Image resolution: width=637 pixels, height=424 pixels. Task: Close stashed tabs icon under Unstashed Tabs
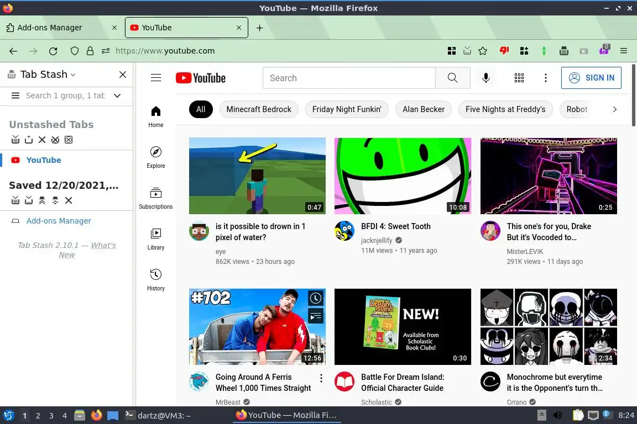click(x=55, y=140)
